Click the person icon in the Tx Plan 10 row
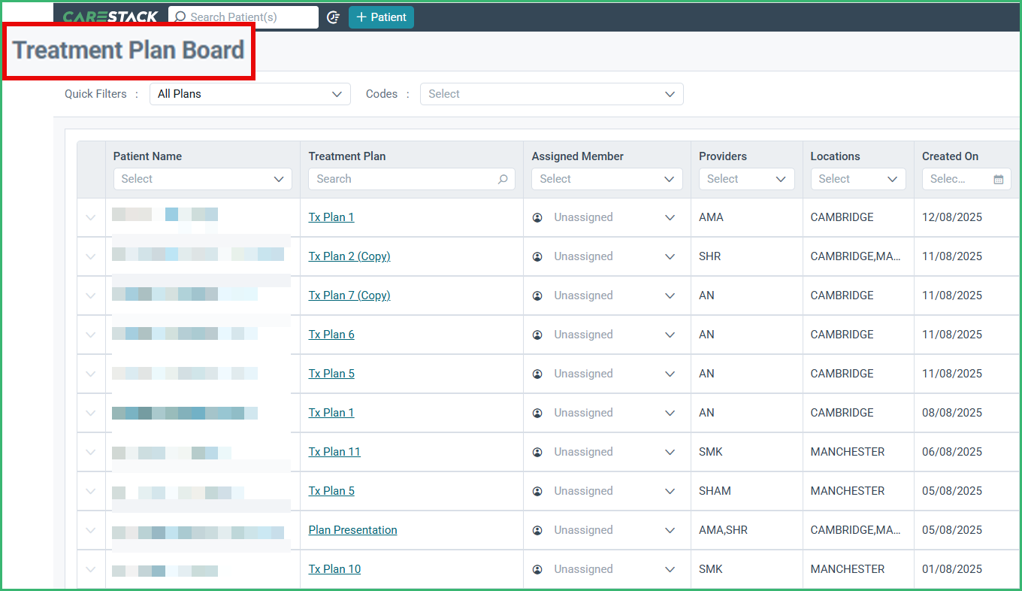Viewport: 1022px width, 591px height. pyautogui.click(x=537, y=568)
